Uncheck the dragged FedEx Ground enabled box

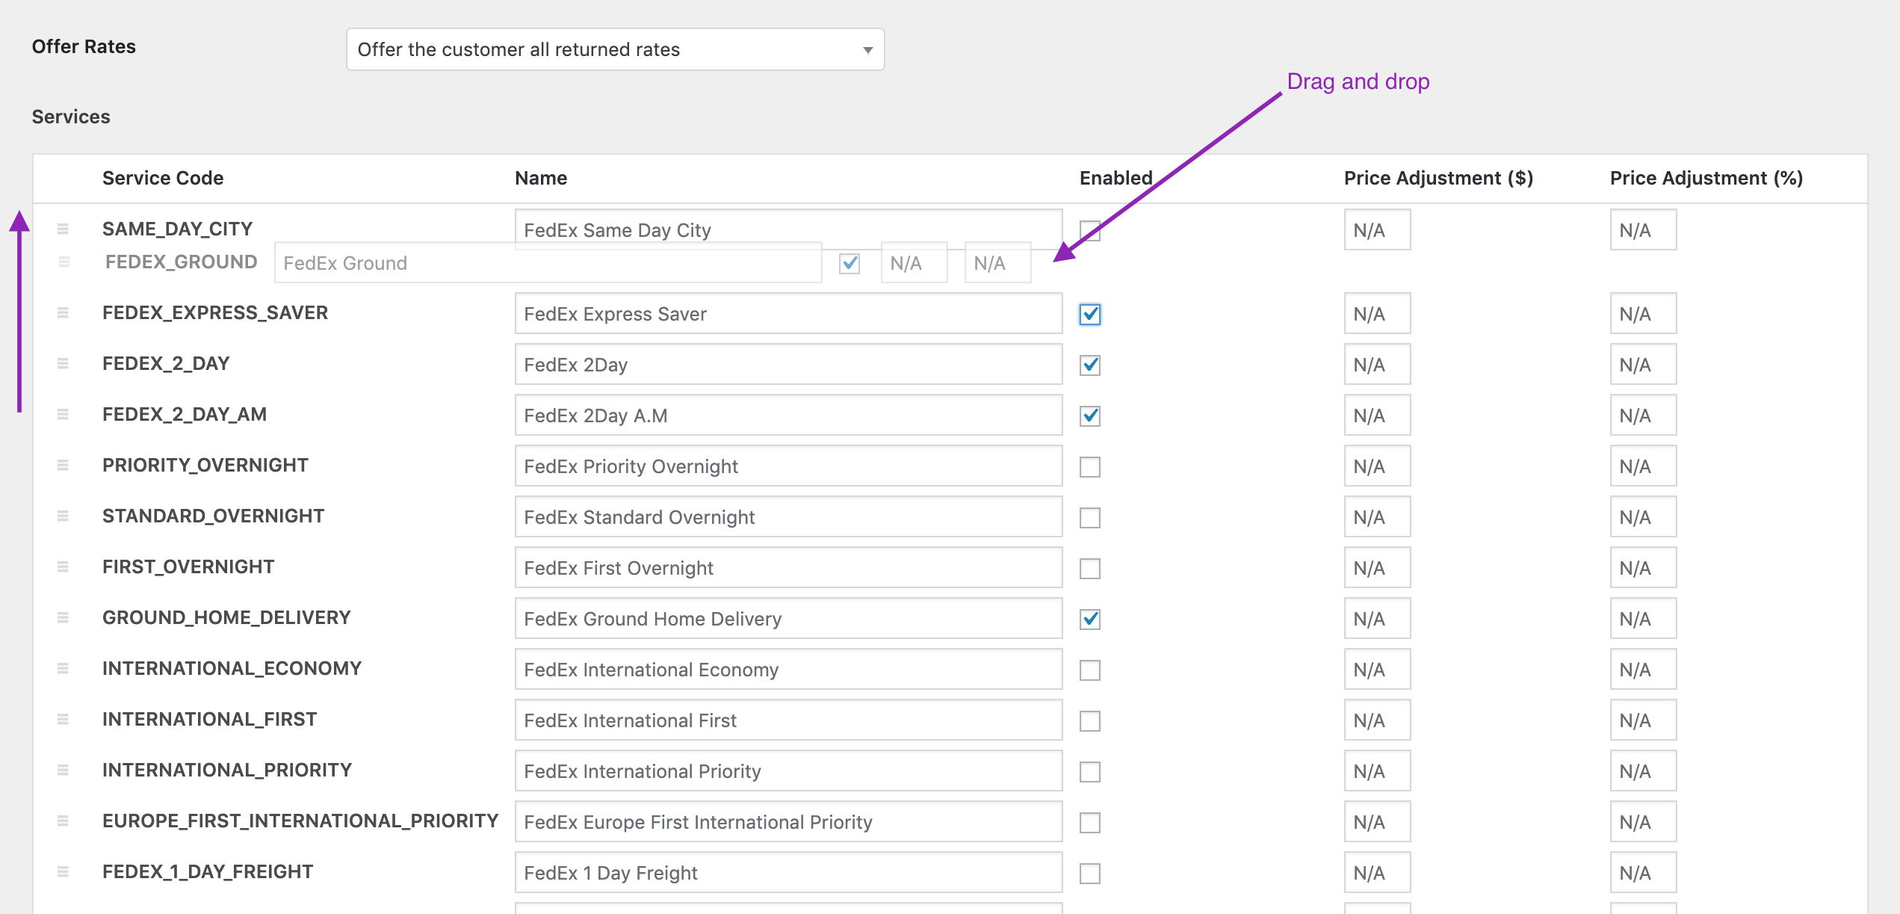850,263
